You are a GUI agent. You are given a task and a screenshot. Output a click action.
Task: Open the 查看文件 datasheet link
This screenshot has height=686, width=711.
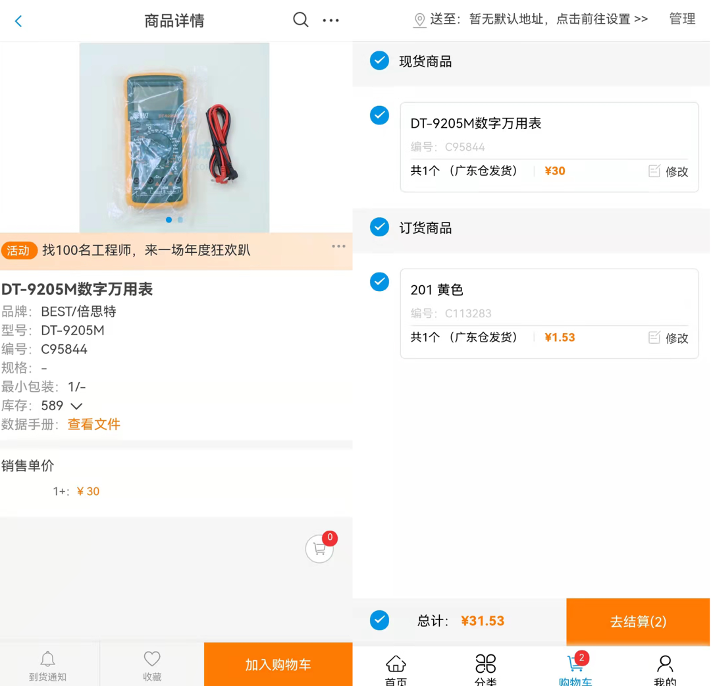click(94, 425)
